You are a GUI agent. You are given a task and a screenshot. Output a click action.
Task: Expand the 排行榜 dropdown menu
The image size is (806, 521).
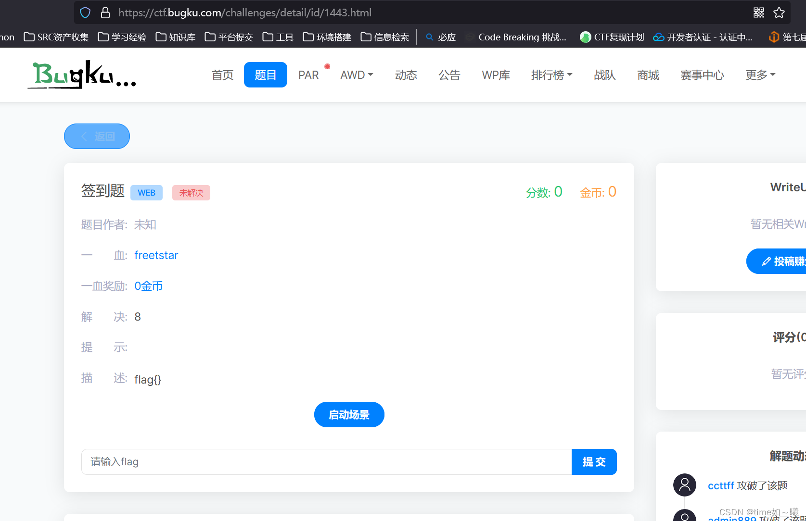(x=551, y=75)
